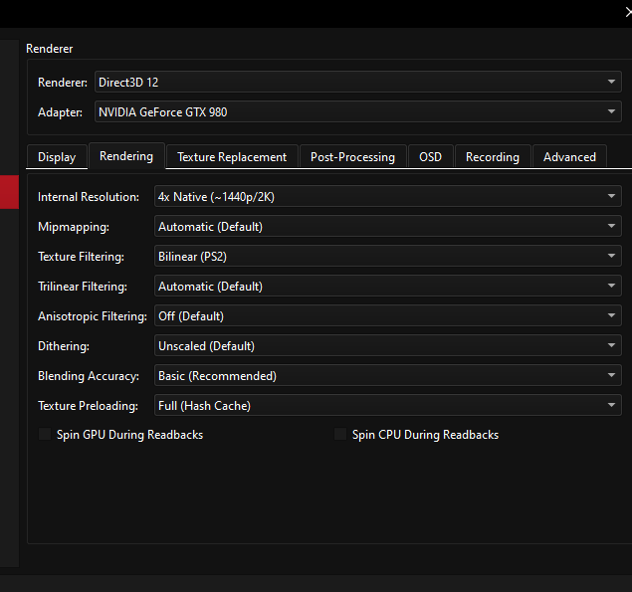This screenshot has width=632, height=592.
Task: Enable Spin GPU During Readbacks checkbox
Action: (45, 435)
